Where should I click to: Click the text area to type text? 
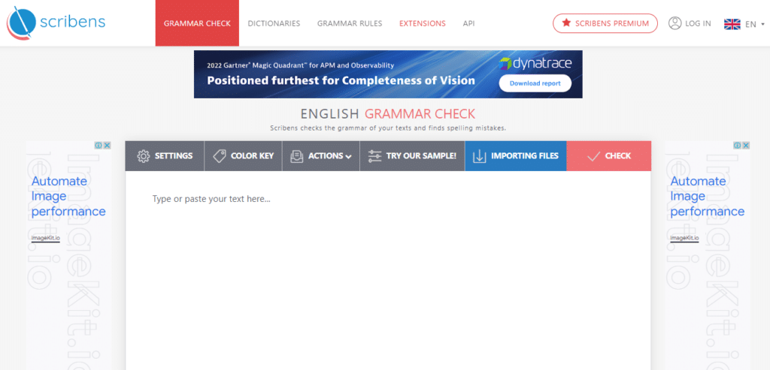(388, 270)
